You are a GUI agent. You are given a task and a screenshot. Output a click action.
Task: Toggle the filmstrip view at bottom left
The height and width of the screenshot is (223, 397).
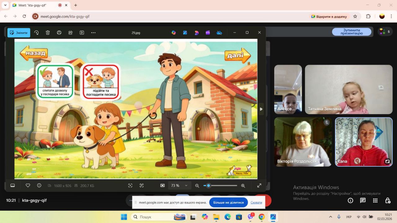13,186
